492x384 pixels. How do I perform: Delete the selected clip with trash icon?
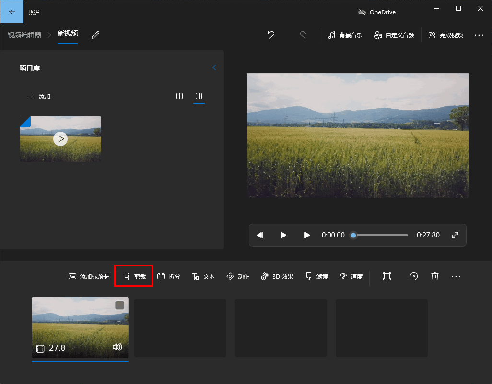coord(434,276)
